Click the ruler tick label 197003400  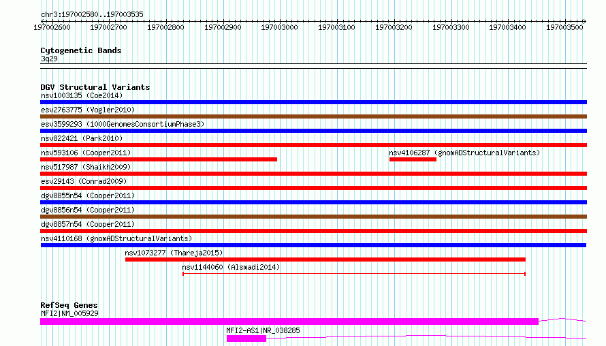tap(507, 27)
